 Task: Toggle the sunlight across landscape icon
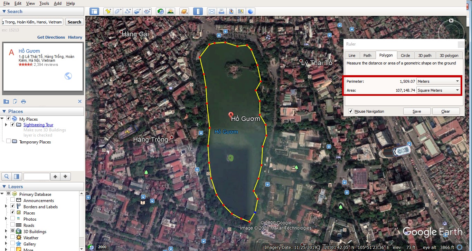pos(170,11)
